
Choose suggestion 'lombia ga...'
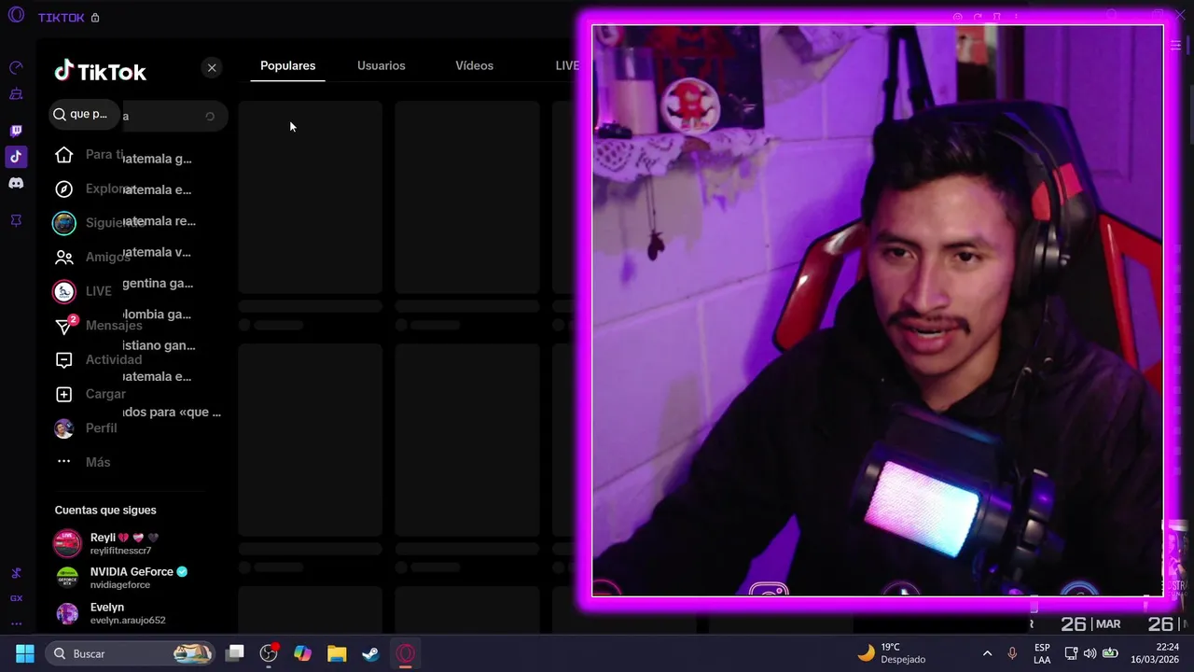157,315
